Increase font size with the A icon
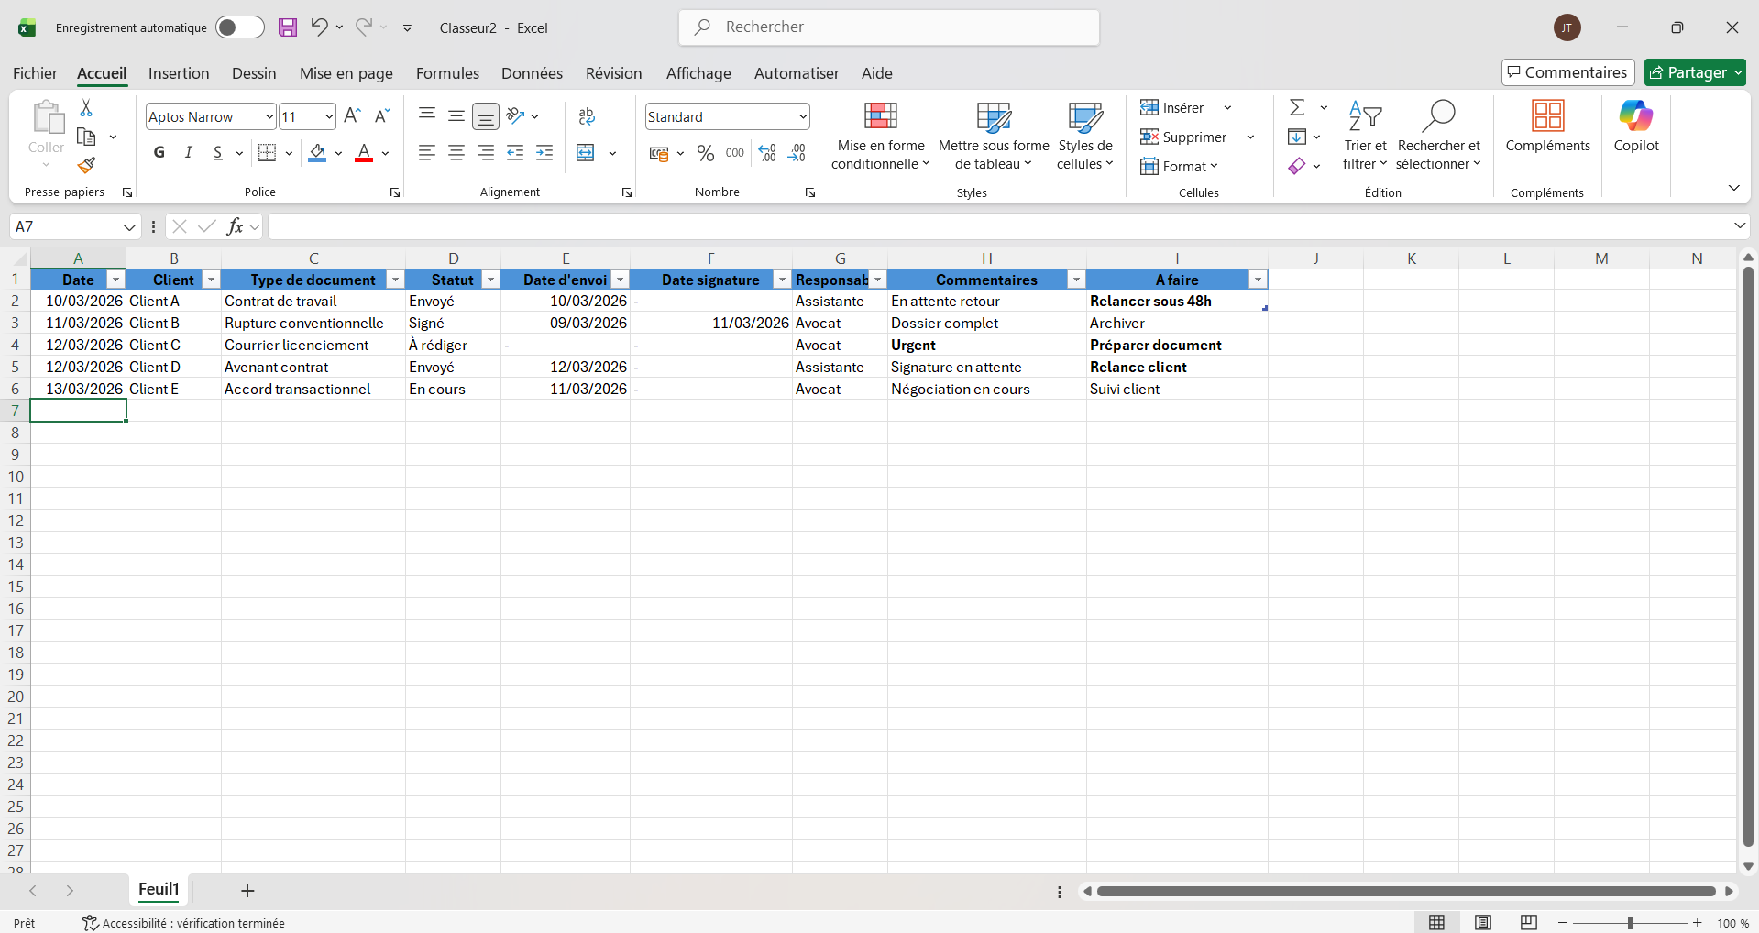The image size is (1759, 933). [352, 115]
